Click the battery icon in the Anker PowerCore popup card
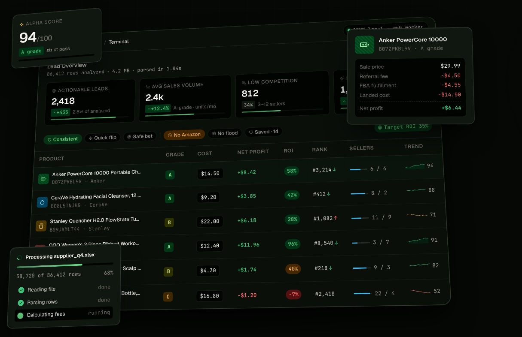The width and height of the screenshot is (522, 337). 364,45
